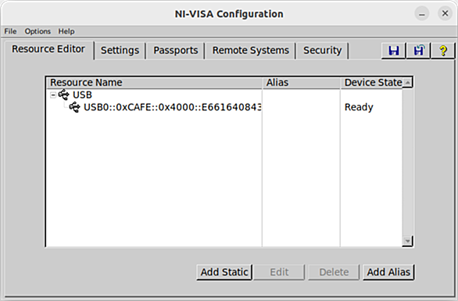
Task: Collapse the USB tree node
Action: (x=53, y=95)
